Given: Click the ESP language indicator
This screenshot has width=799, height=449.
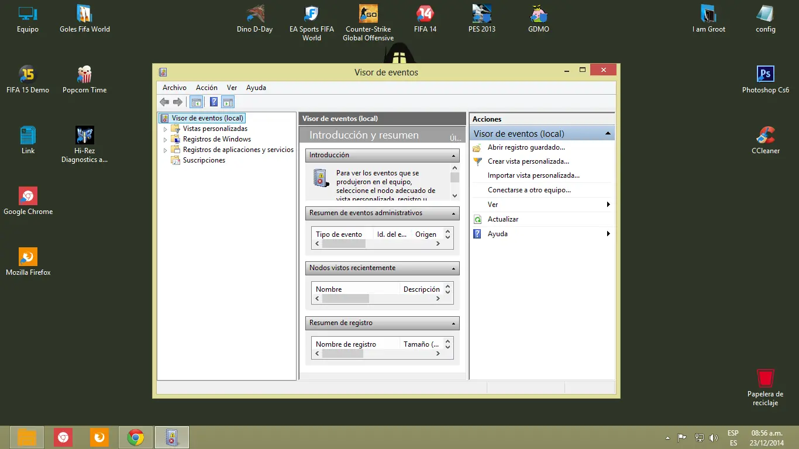Looking at the screenshot, I should tap(733, 433).
